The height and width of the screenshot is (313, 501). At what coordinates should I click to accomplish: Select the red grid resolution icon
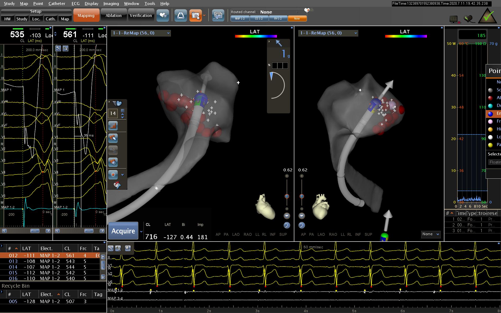pyautogui.click(x=113, y=126)
